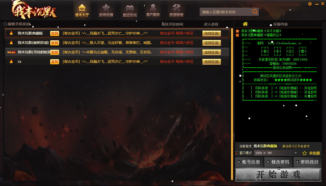Open the 资源修复 repair tools icon

[x=176, y=8]
